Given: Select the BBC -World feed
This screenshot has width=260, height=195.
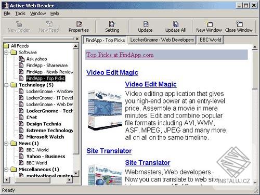Looking at the screenshot, I should click(x=37, y=150).
